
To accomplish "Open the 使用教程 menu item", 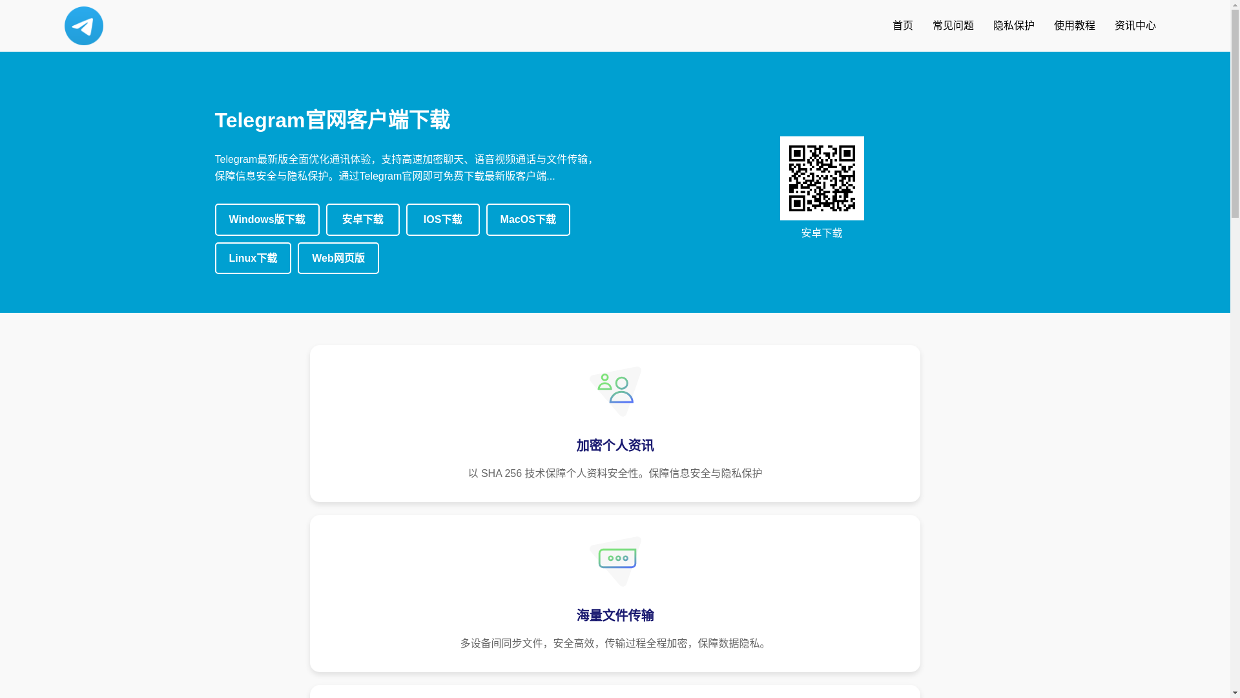I will point(1074,26).
